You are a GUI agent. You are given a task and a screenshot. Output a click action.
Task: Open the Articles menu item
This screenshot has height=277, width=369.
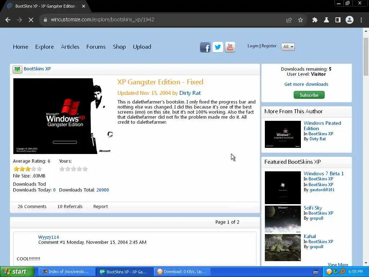click(x=70, y=47)
